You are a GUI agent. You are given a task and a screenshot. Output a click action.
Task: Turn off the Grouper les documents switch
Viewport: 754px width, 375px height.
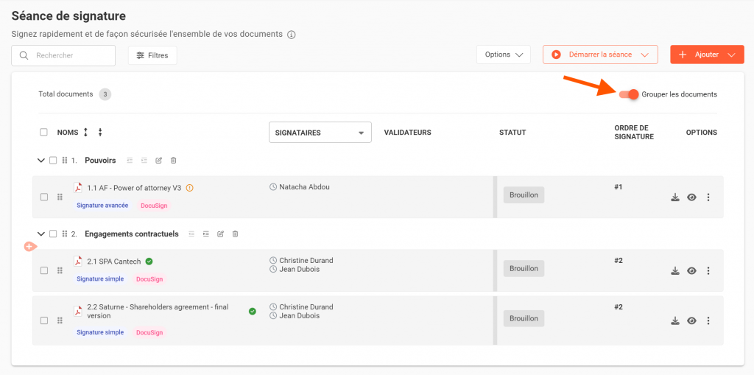pos(628,94)
